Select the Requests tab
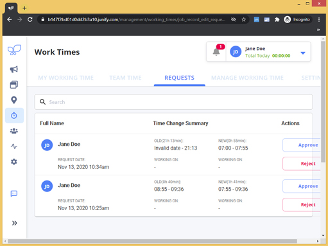Screen dimensions: 328x246 click(179, 78)
